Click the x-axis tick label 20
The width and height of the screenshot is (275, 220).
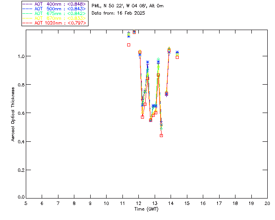coord(267,203)
